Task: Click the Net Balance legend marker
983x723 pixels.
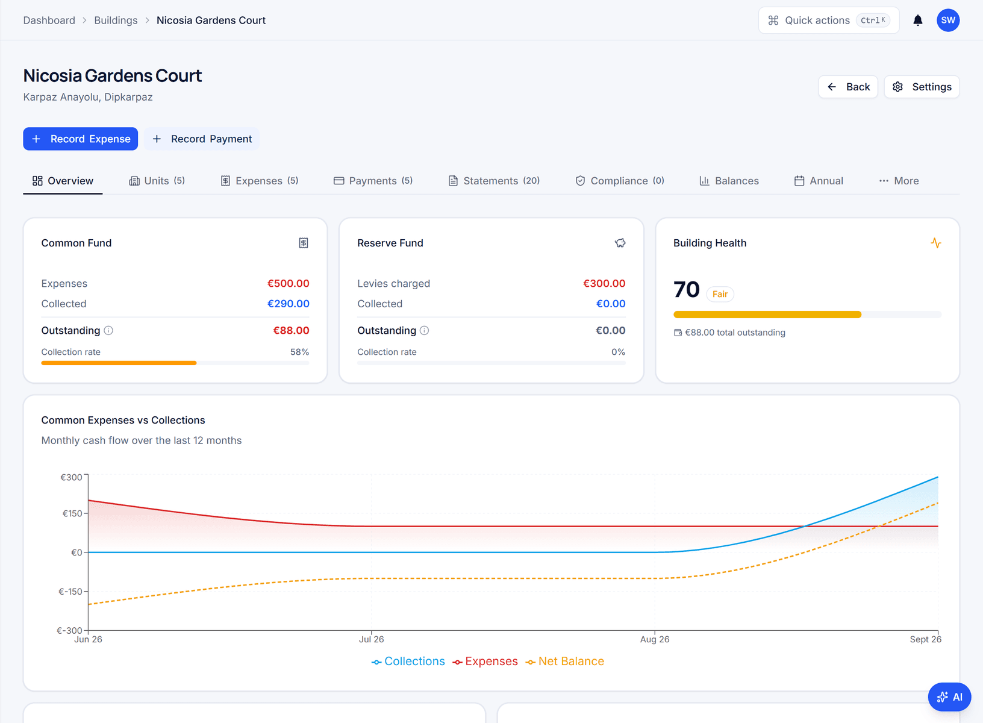Action: [530, 662]
